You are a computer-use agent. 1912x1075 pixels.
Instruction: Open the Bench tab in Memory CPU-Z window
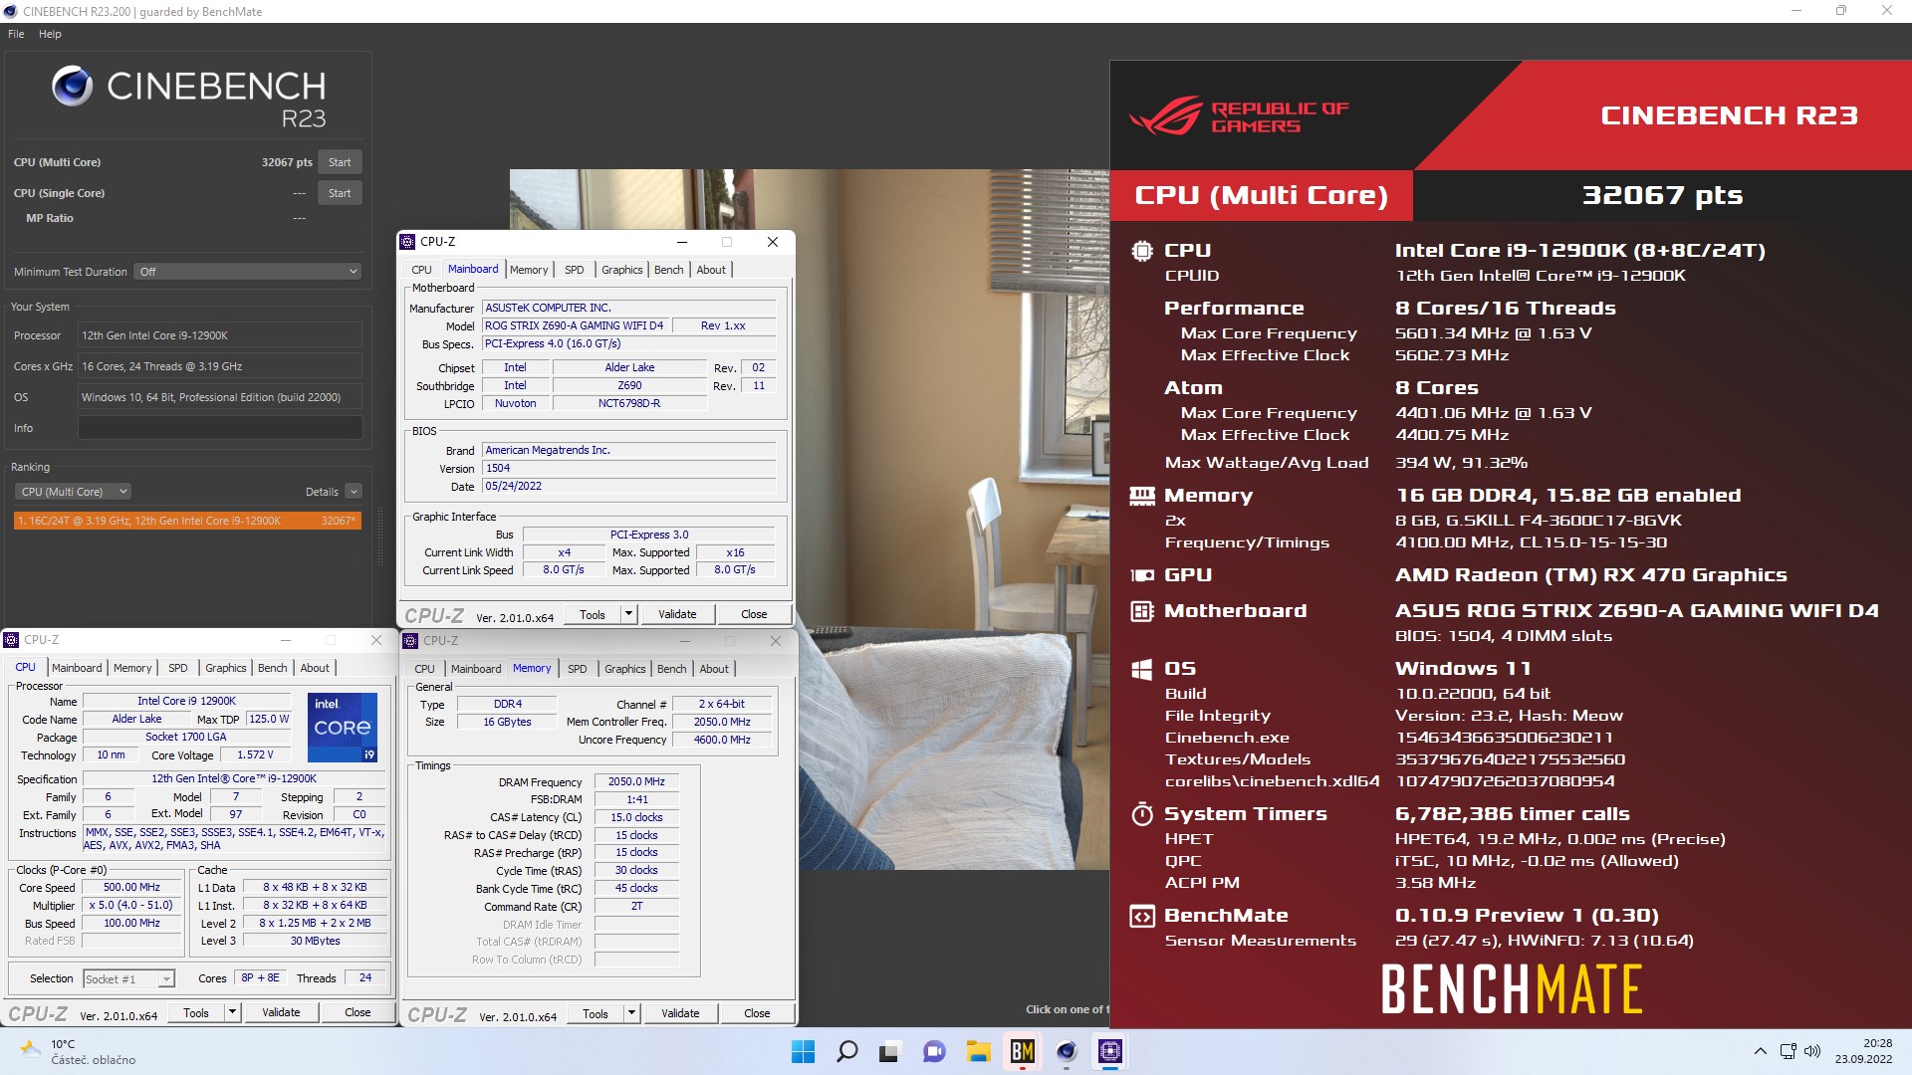[x=671, y=669]
